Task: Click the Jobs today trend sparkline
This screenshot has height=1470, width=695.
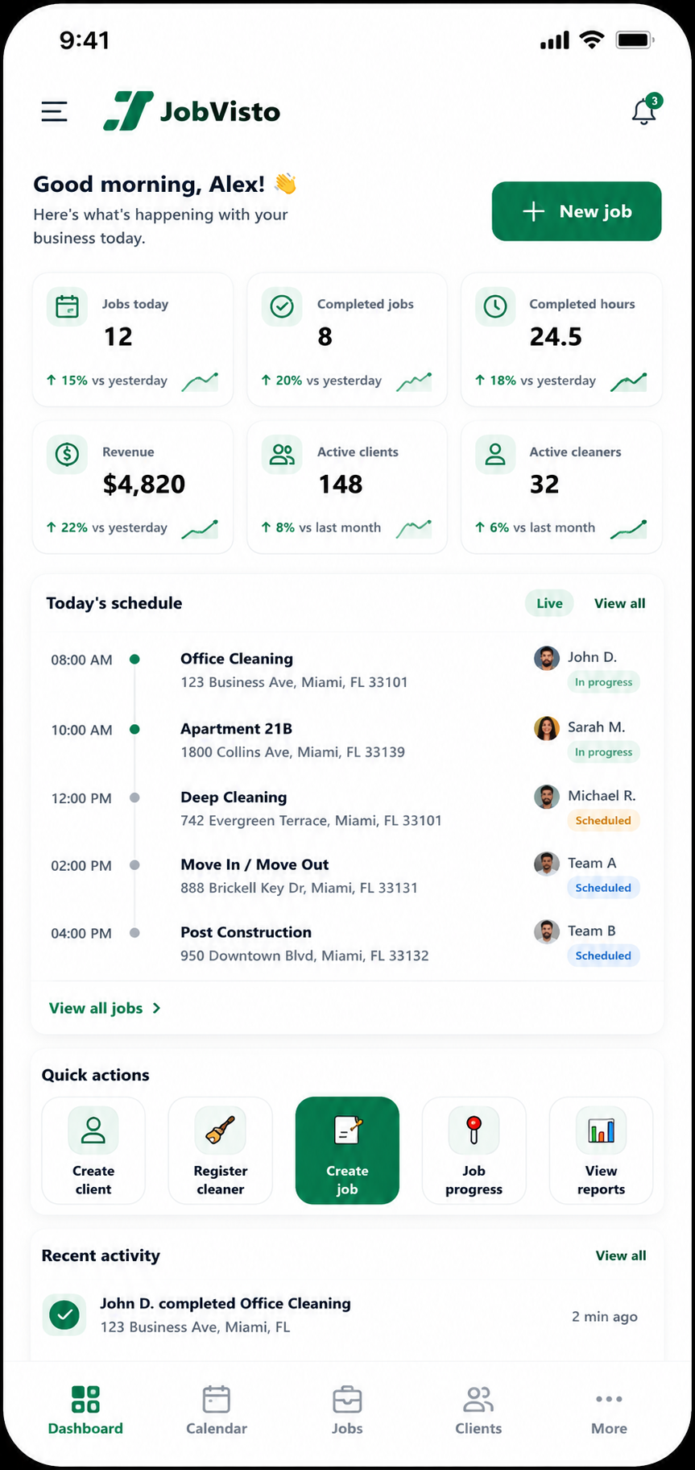Action: (200, 381)
